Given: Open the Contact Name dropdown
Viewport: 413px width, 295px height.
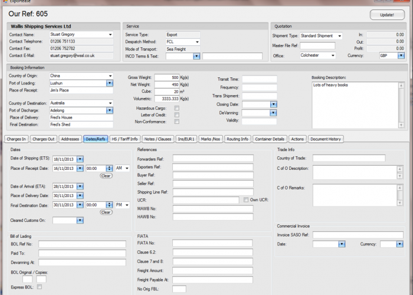Looking at the screenshot, I should 110,34.
